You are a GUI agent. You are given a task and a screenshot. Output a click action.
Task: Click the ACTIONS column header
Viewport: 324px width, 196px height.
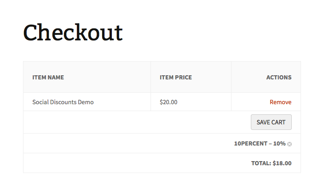[279, 77]
